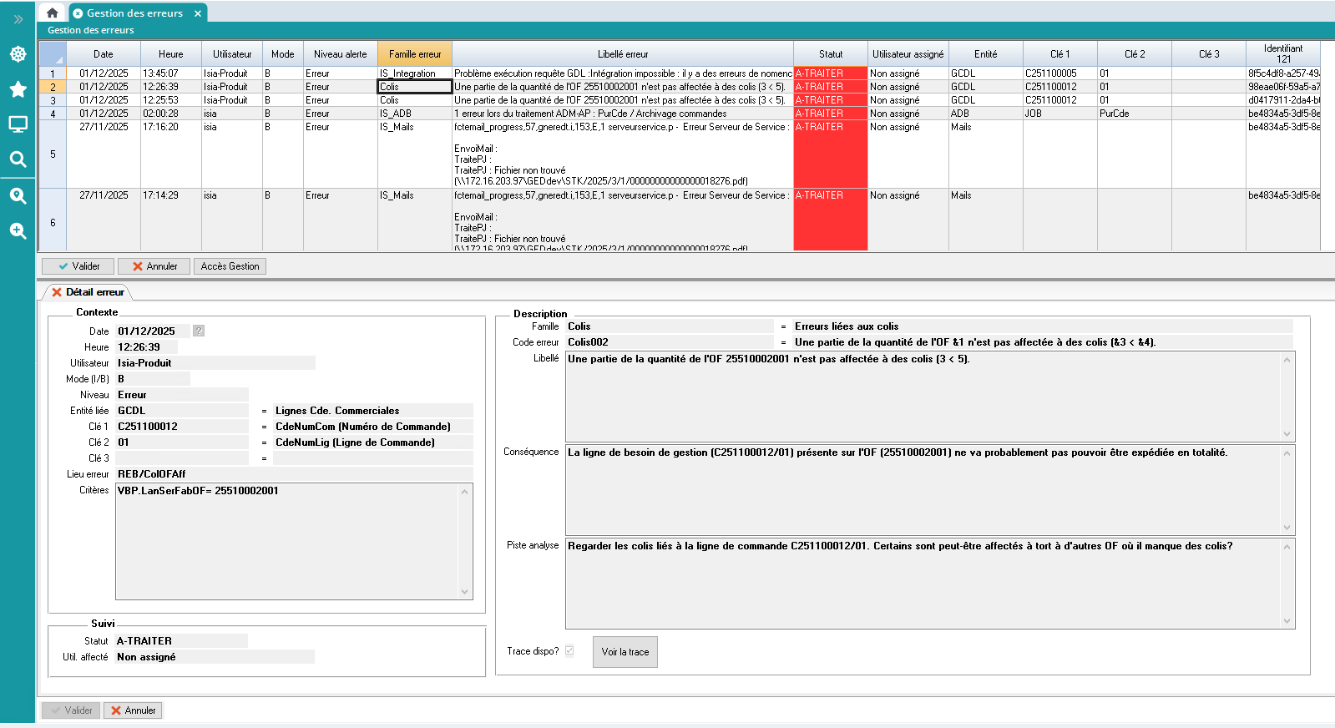Open the Accès Gestion button
This screenshot has width=1335, height=728.
coord(230,266)
